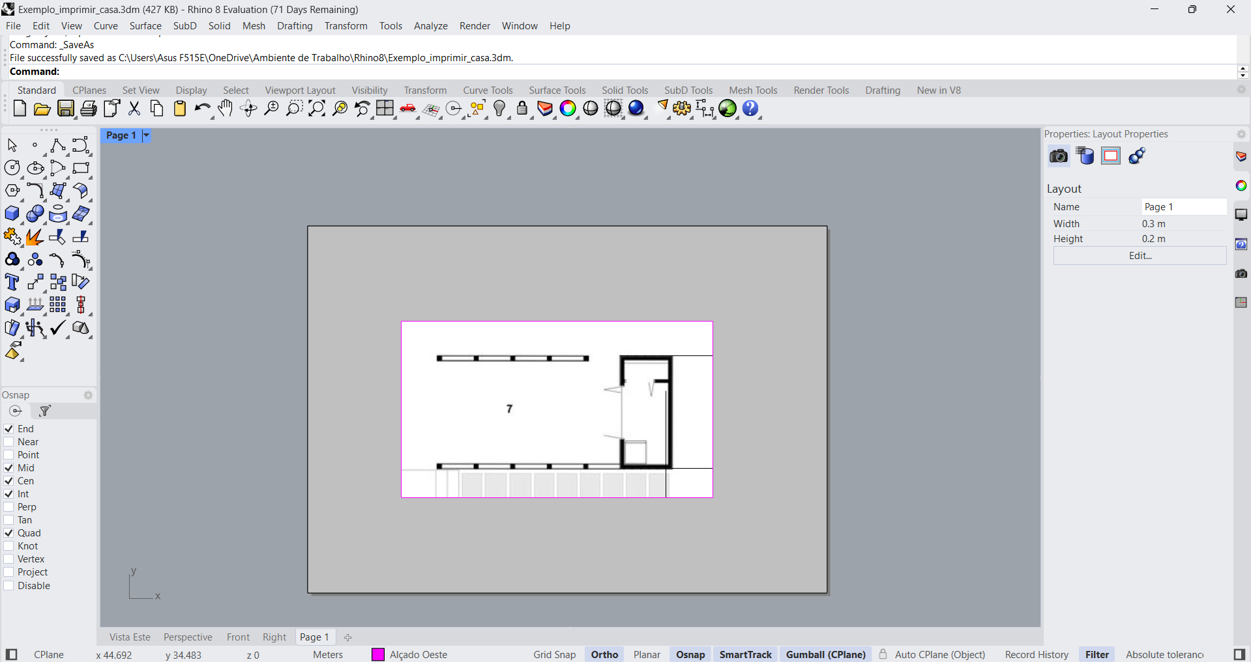Select the Pan hand tool
Viewport: 1251px width, 662px height.
(x=226, y=109)
